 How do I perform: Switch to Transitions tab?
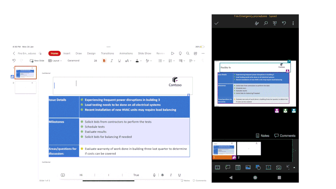click(x=107, y=53)
